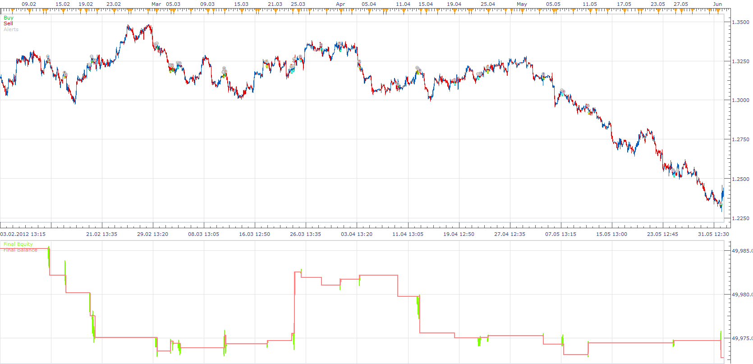Click the Final Balance legend label

[x=20, y=250]
